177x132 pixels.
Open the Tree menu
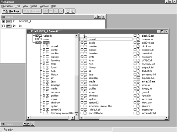pos(18,6)
